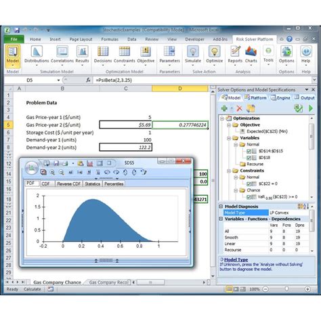This screenshot has width=321, height=321.
Task: Open the Correlations ribbon tool
Action: pos(62,56)
